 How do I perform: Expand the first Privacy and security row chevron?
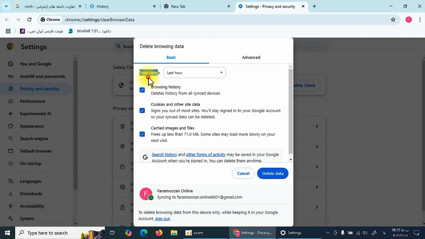click(317, 127)
